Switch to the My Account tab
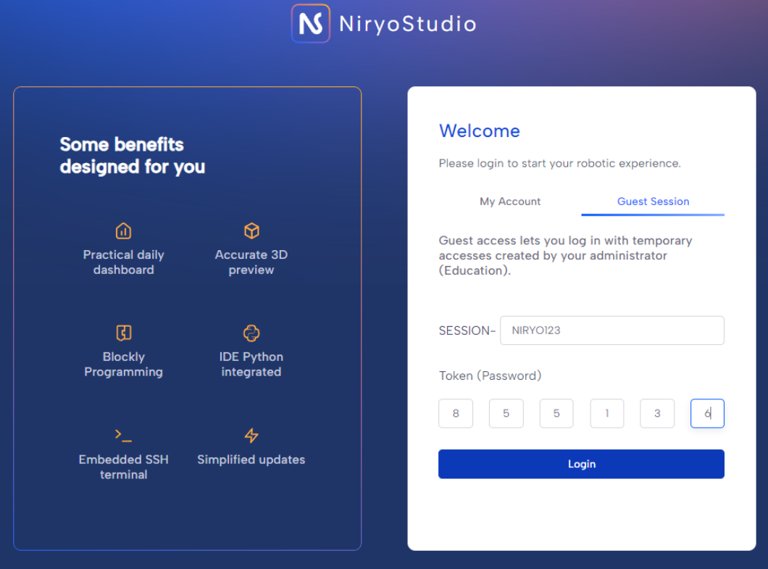The image size is (768, 569). pyautogui.click(x=510, y=202)
